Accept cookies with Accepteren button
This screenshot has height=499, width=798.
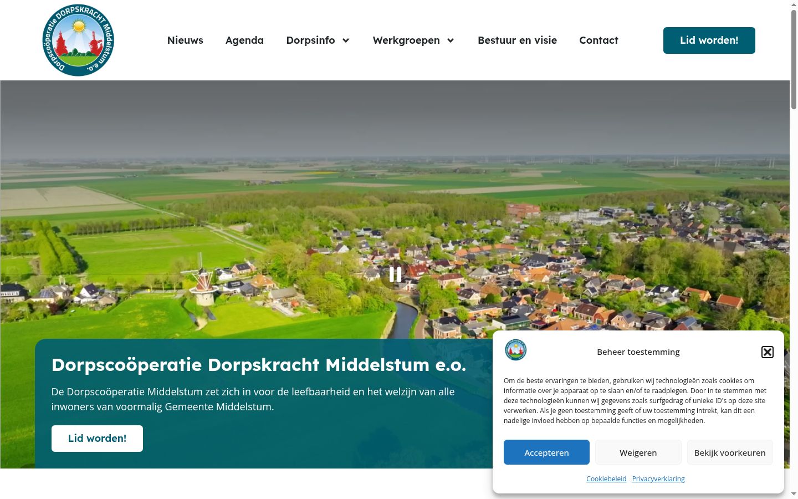pyautogui.click(x=546, y=452)
